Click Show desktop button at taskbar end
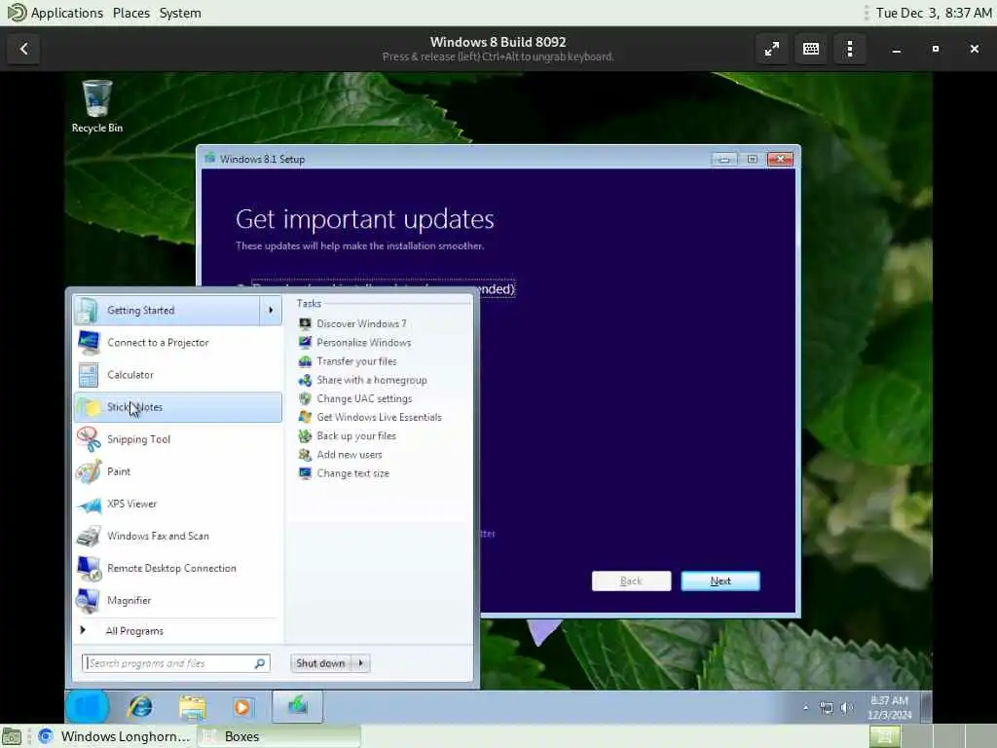The image size is (997, 748). tap(927, 707)
